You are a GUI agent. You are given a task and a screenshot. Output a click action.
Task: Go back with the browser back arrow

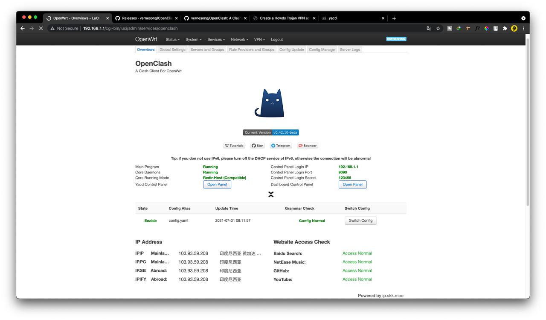tap(23, 29)
